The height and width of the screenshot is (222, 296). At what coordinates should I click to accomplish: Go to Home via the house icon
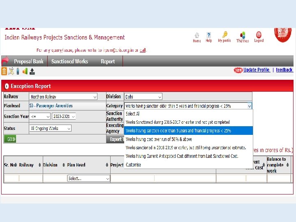pos(197,35)
